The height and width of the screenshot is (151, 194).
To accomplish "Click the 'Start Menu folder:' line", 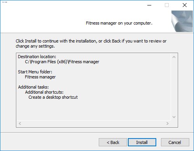I will click(x=35, y=72).
